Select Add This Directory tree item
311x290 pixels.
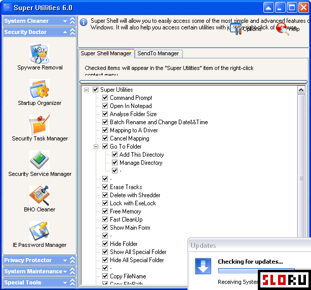click(142, 155)
